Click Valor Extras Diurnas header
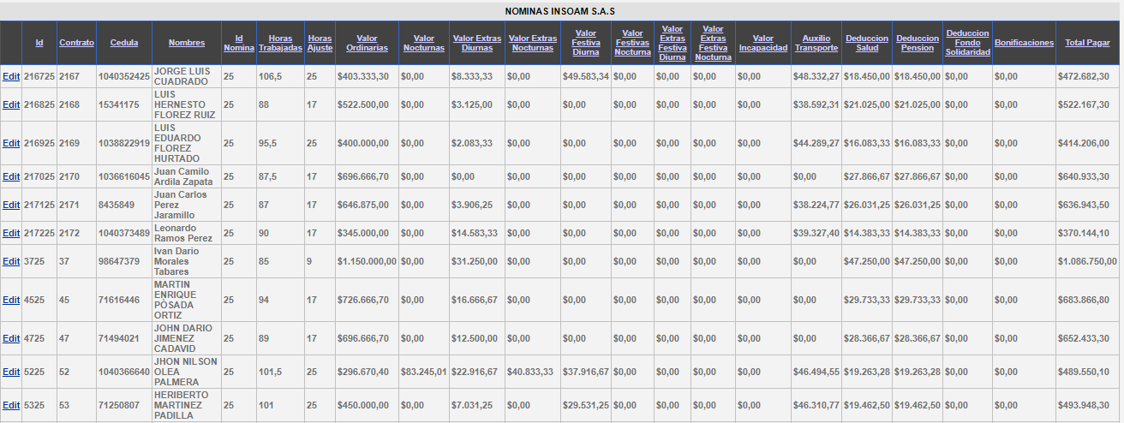This screenshot has height=423, width=1124. point(477,43)
